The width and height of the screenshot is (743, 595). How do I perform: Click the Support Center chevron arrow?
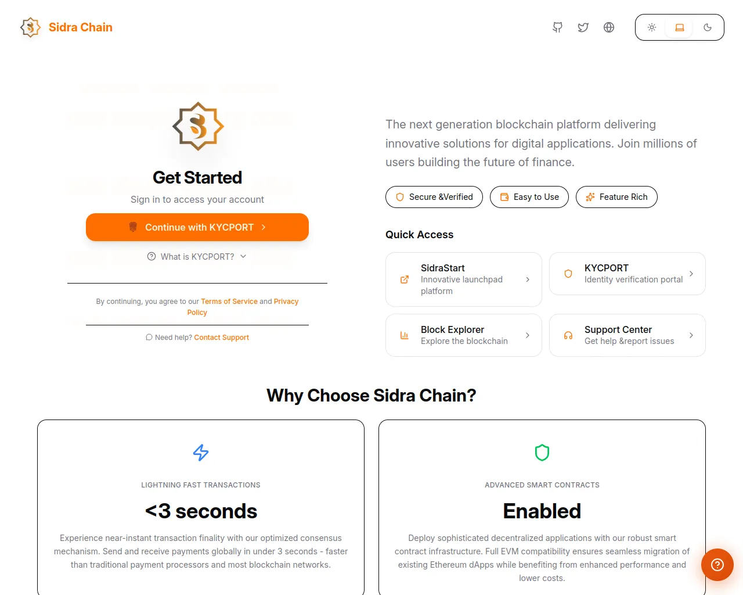pyautogui.click(x=691, y=335)
